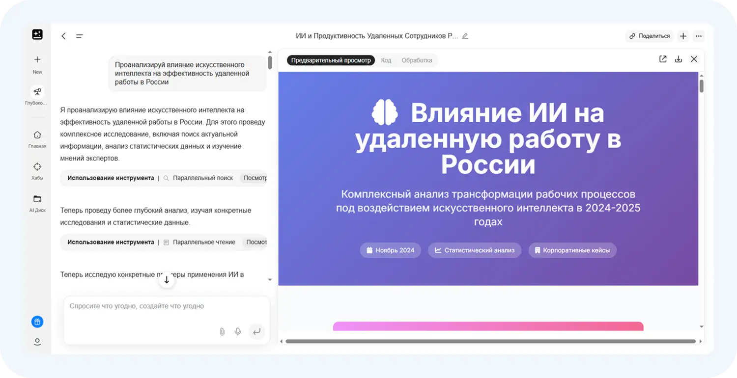This screenshot has height=378, width=737.
Task: Attach a file with the paperclip icon
Action: point(222,331)
